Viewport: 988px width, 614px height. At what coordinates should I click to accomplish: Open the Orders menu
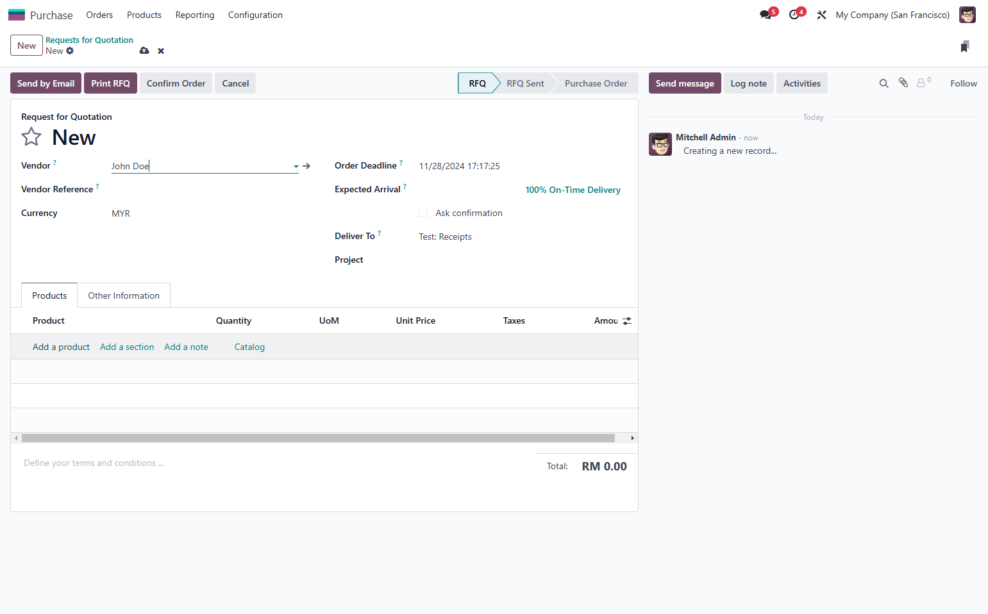(x=99, y=15)
